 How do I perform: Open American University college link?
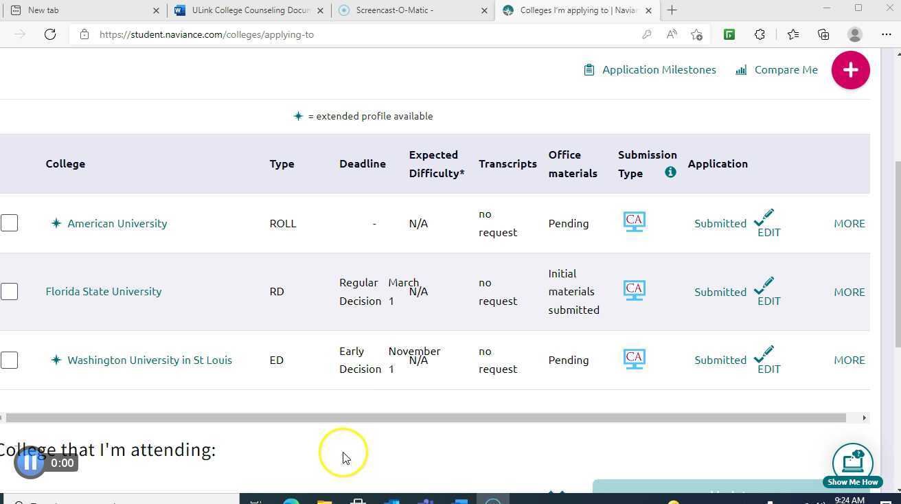117,223
